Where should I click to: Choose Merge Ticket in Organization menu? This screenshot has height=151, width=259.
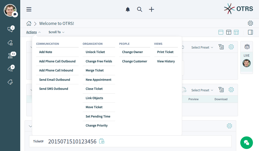click(95, 70)
